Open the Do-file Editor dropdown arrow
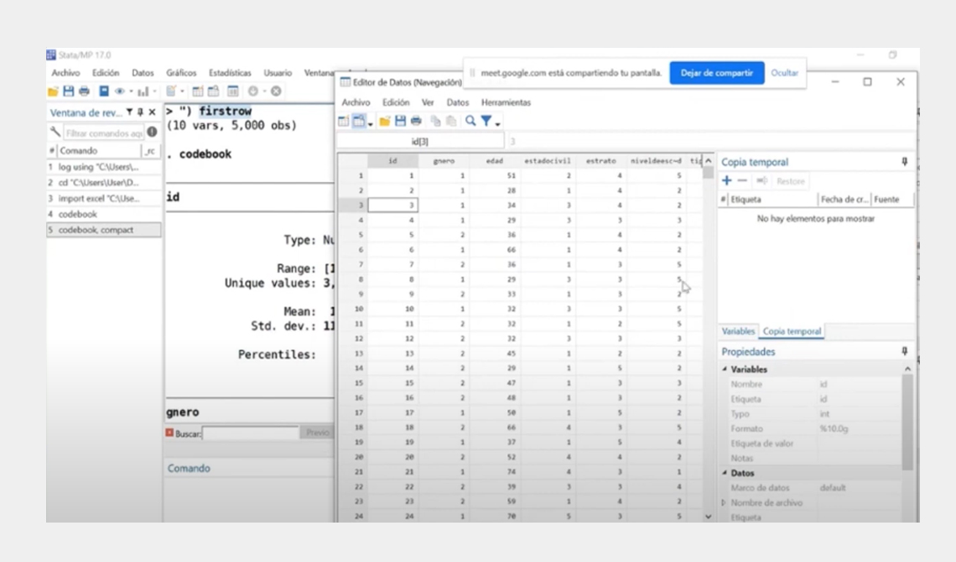The height and width of the screenshot is (562, 956). [x=182, y=92]
